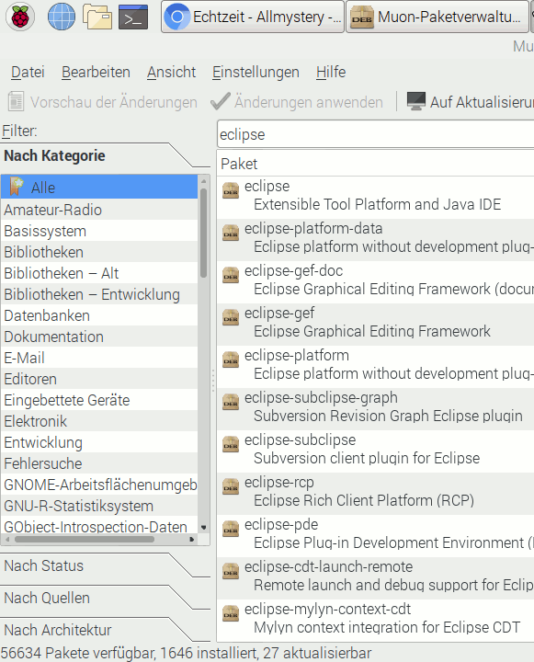The image size is (534, 662).
Task: Select the Datenbanken category
Action: click(x=99, y=315)
